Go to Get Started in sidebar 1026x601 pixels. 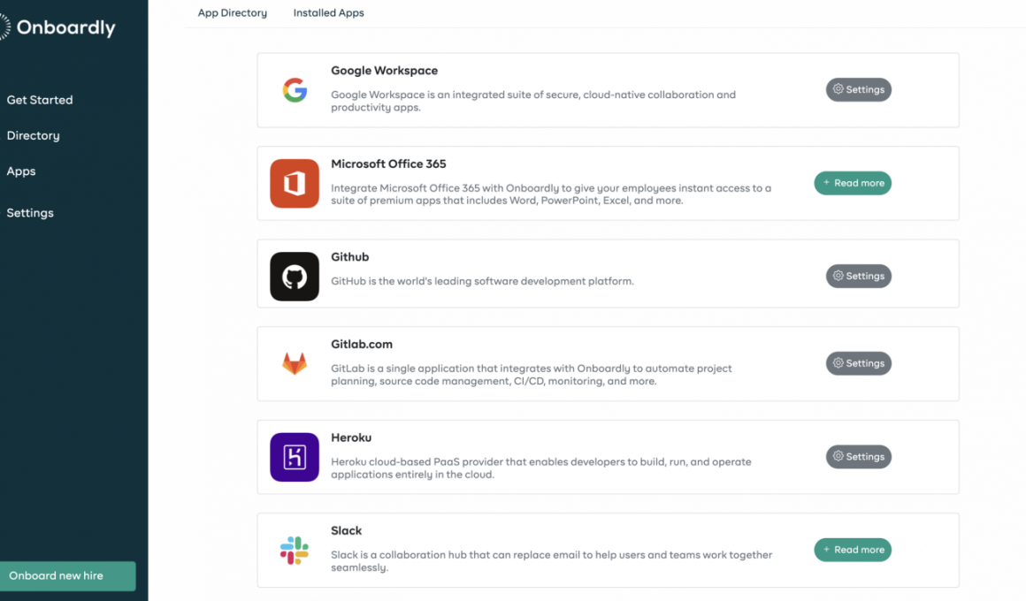coord(40,100)
